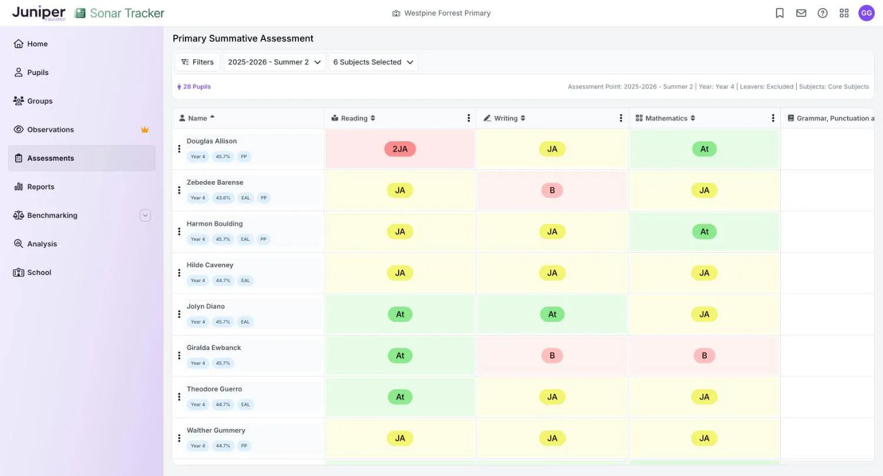Image resolution: width=883 pixels, height=476 pixels.
Task: Open the Writing column options menu
Action: coord(621,118)
